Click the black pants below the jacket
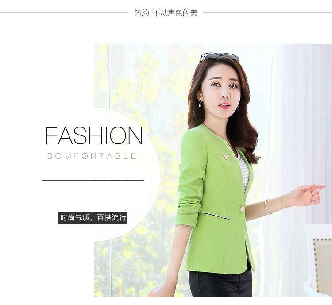This screenshot has width=332, height=305. 220,284
